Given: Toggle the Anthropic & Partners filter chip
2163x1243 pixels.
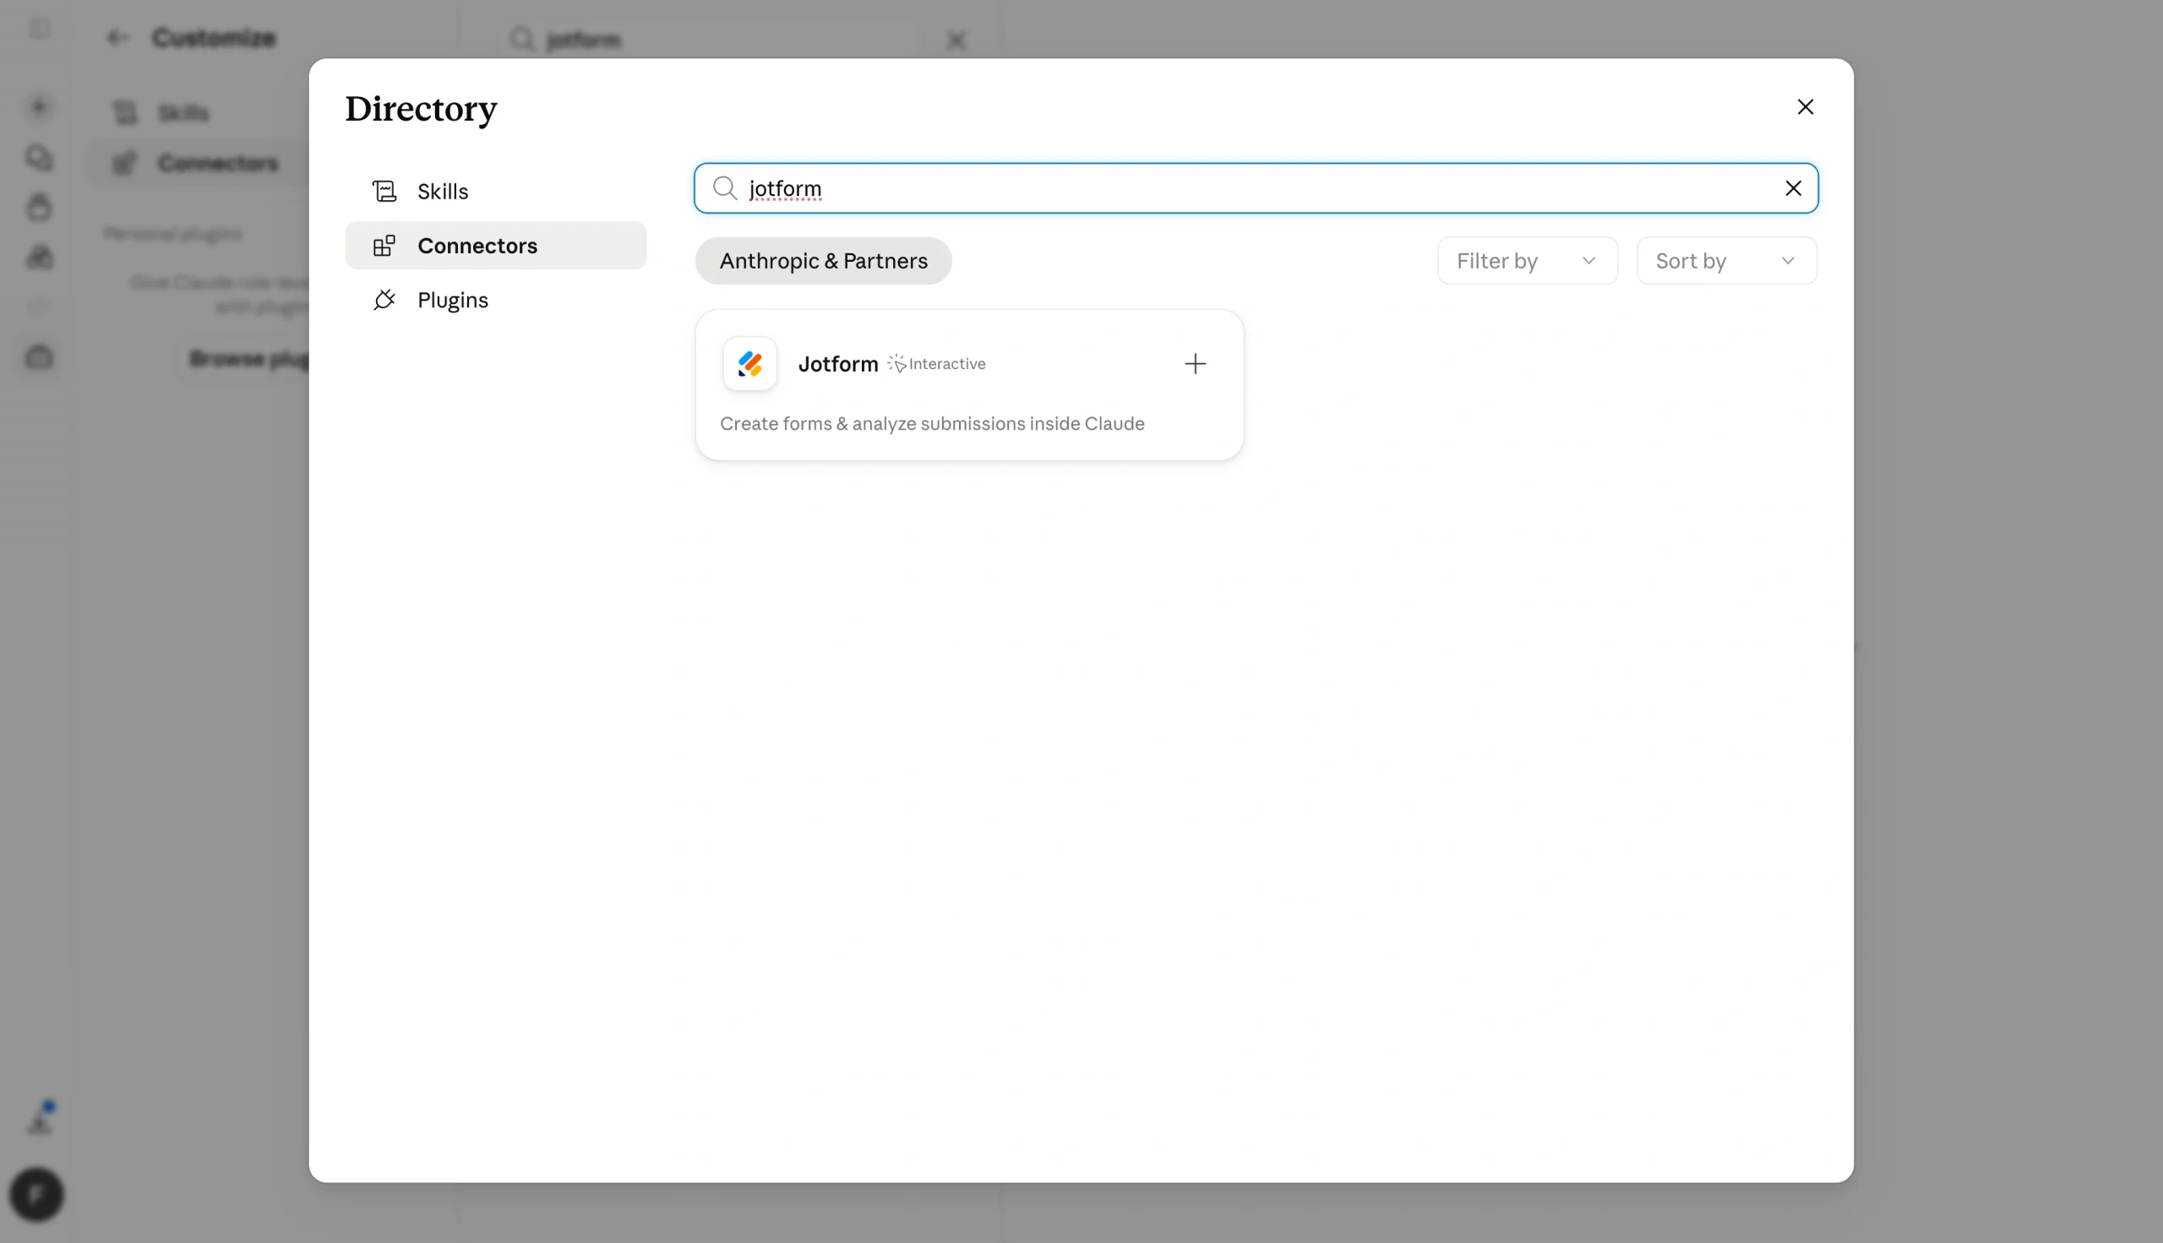Looking at the screenshot, I should [823, 260].
